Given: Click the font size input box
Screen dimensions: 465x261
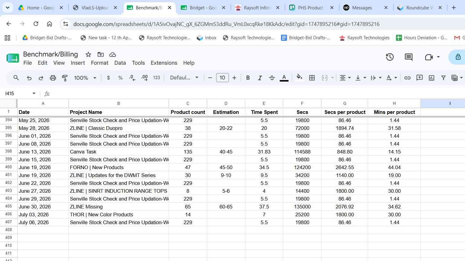Looking at the screenshot, I should [222, 78].
